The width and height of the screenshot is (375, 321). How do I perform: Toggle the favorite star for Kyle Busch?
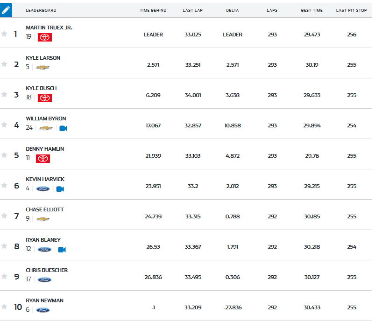point(5,94)
